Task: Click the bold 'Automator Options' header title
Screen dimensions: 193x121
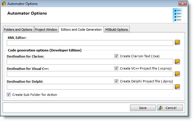Action: tap(27, 13)
